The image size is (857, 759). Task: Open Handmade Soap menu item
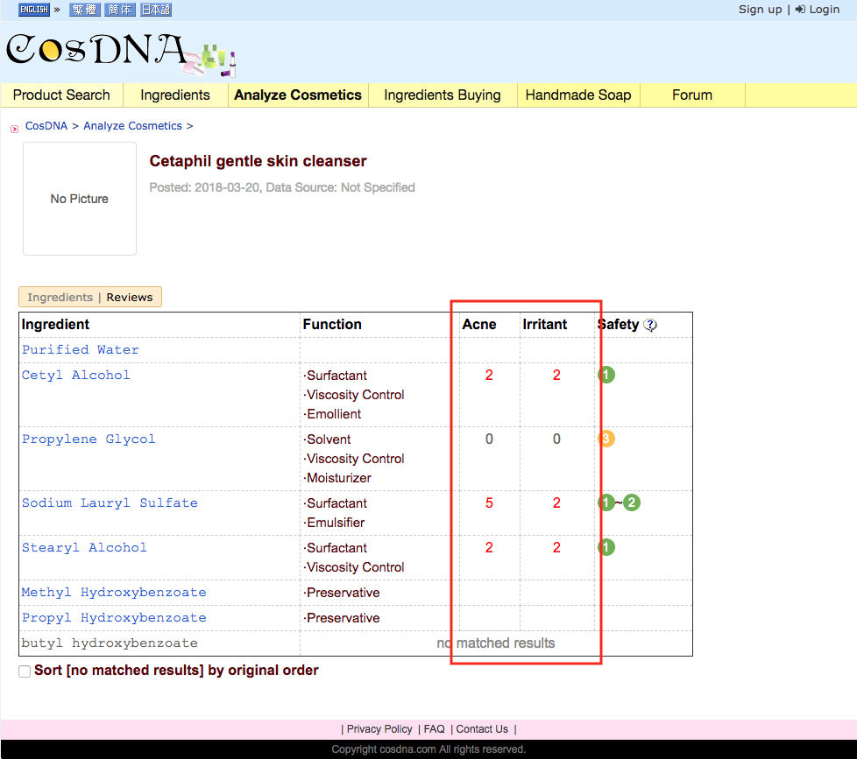tap(578, 95)
